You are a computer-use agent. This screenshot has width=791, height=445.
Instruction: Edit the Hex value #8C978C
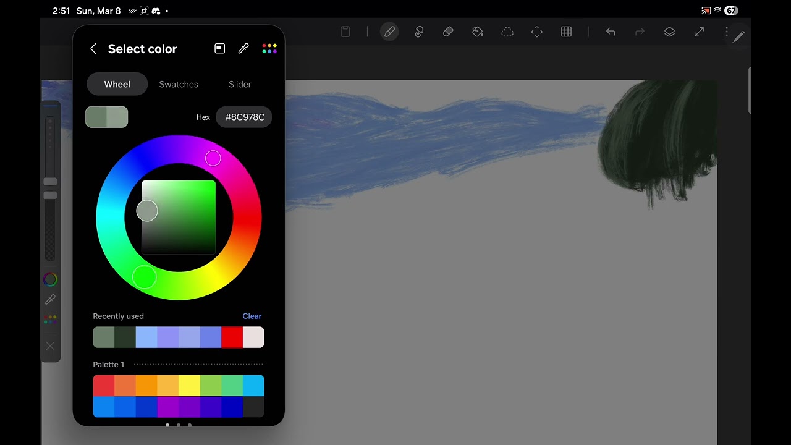coord(244,117)
